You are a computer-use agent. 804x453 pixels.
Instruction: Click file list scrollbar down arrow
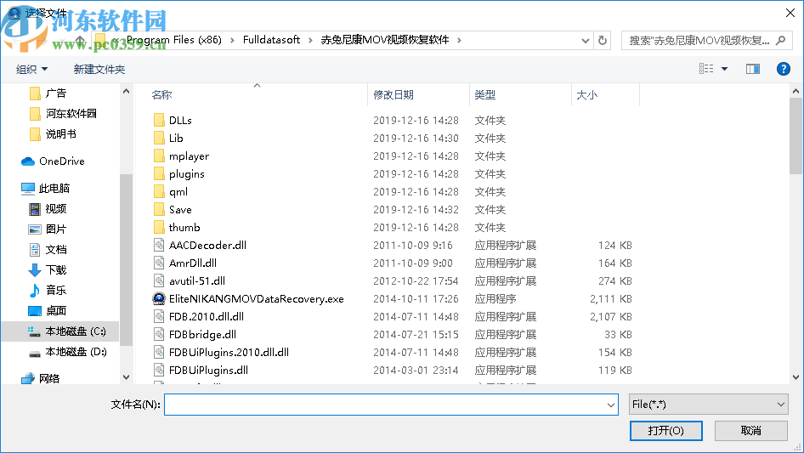(796, 377)
